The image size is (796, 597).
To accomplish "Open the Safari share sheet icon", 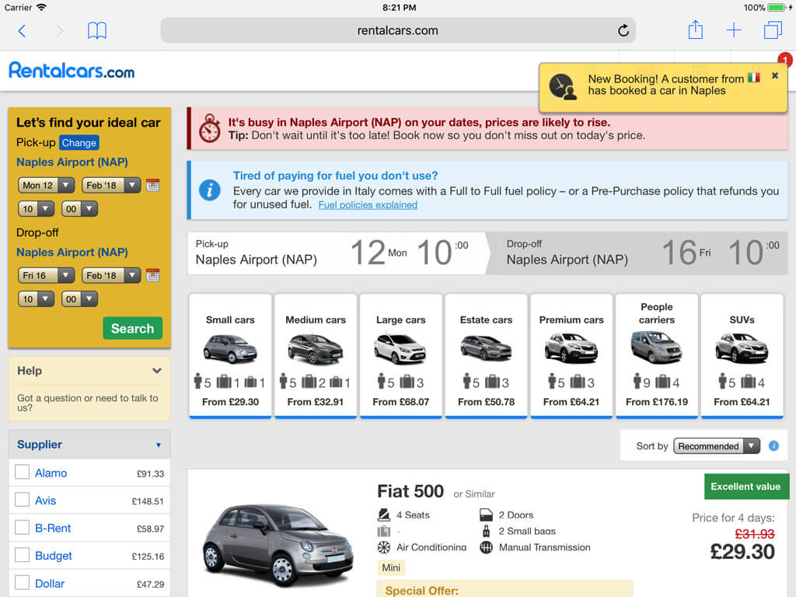I will click(x=696, y=30).
